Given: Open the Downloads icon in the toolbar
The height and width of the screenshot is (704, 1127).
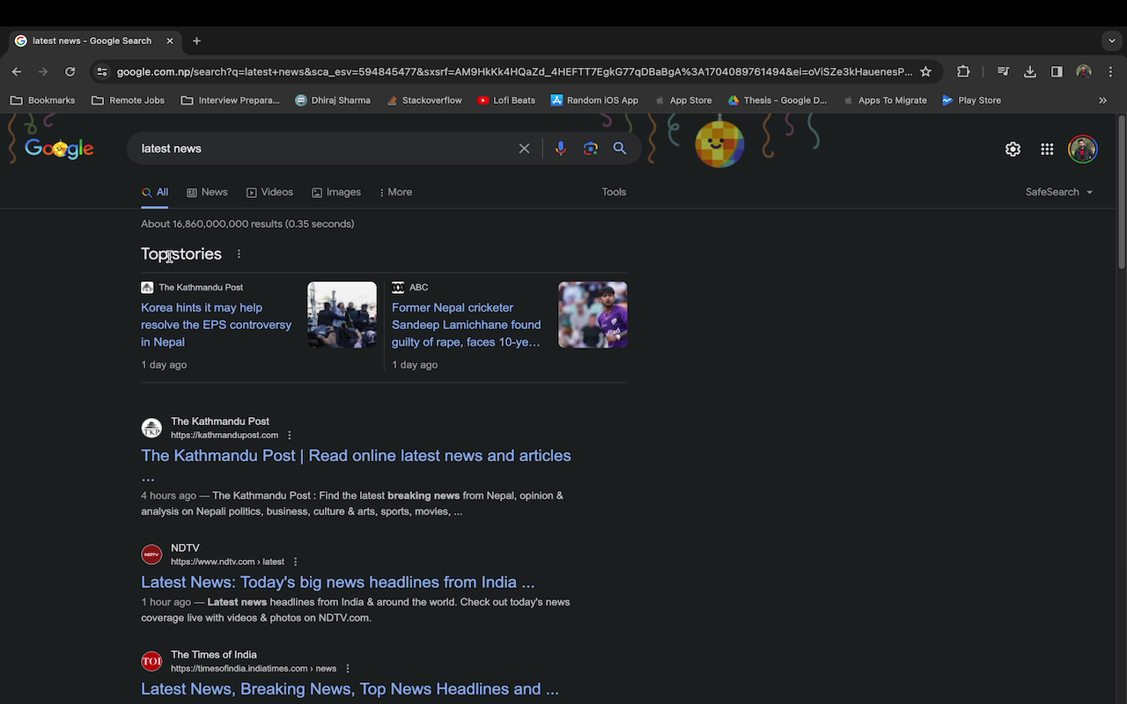Looking at the screenshot, I should click(x=1029, y=71).
